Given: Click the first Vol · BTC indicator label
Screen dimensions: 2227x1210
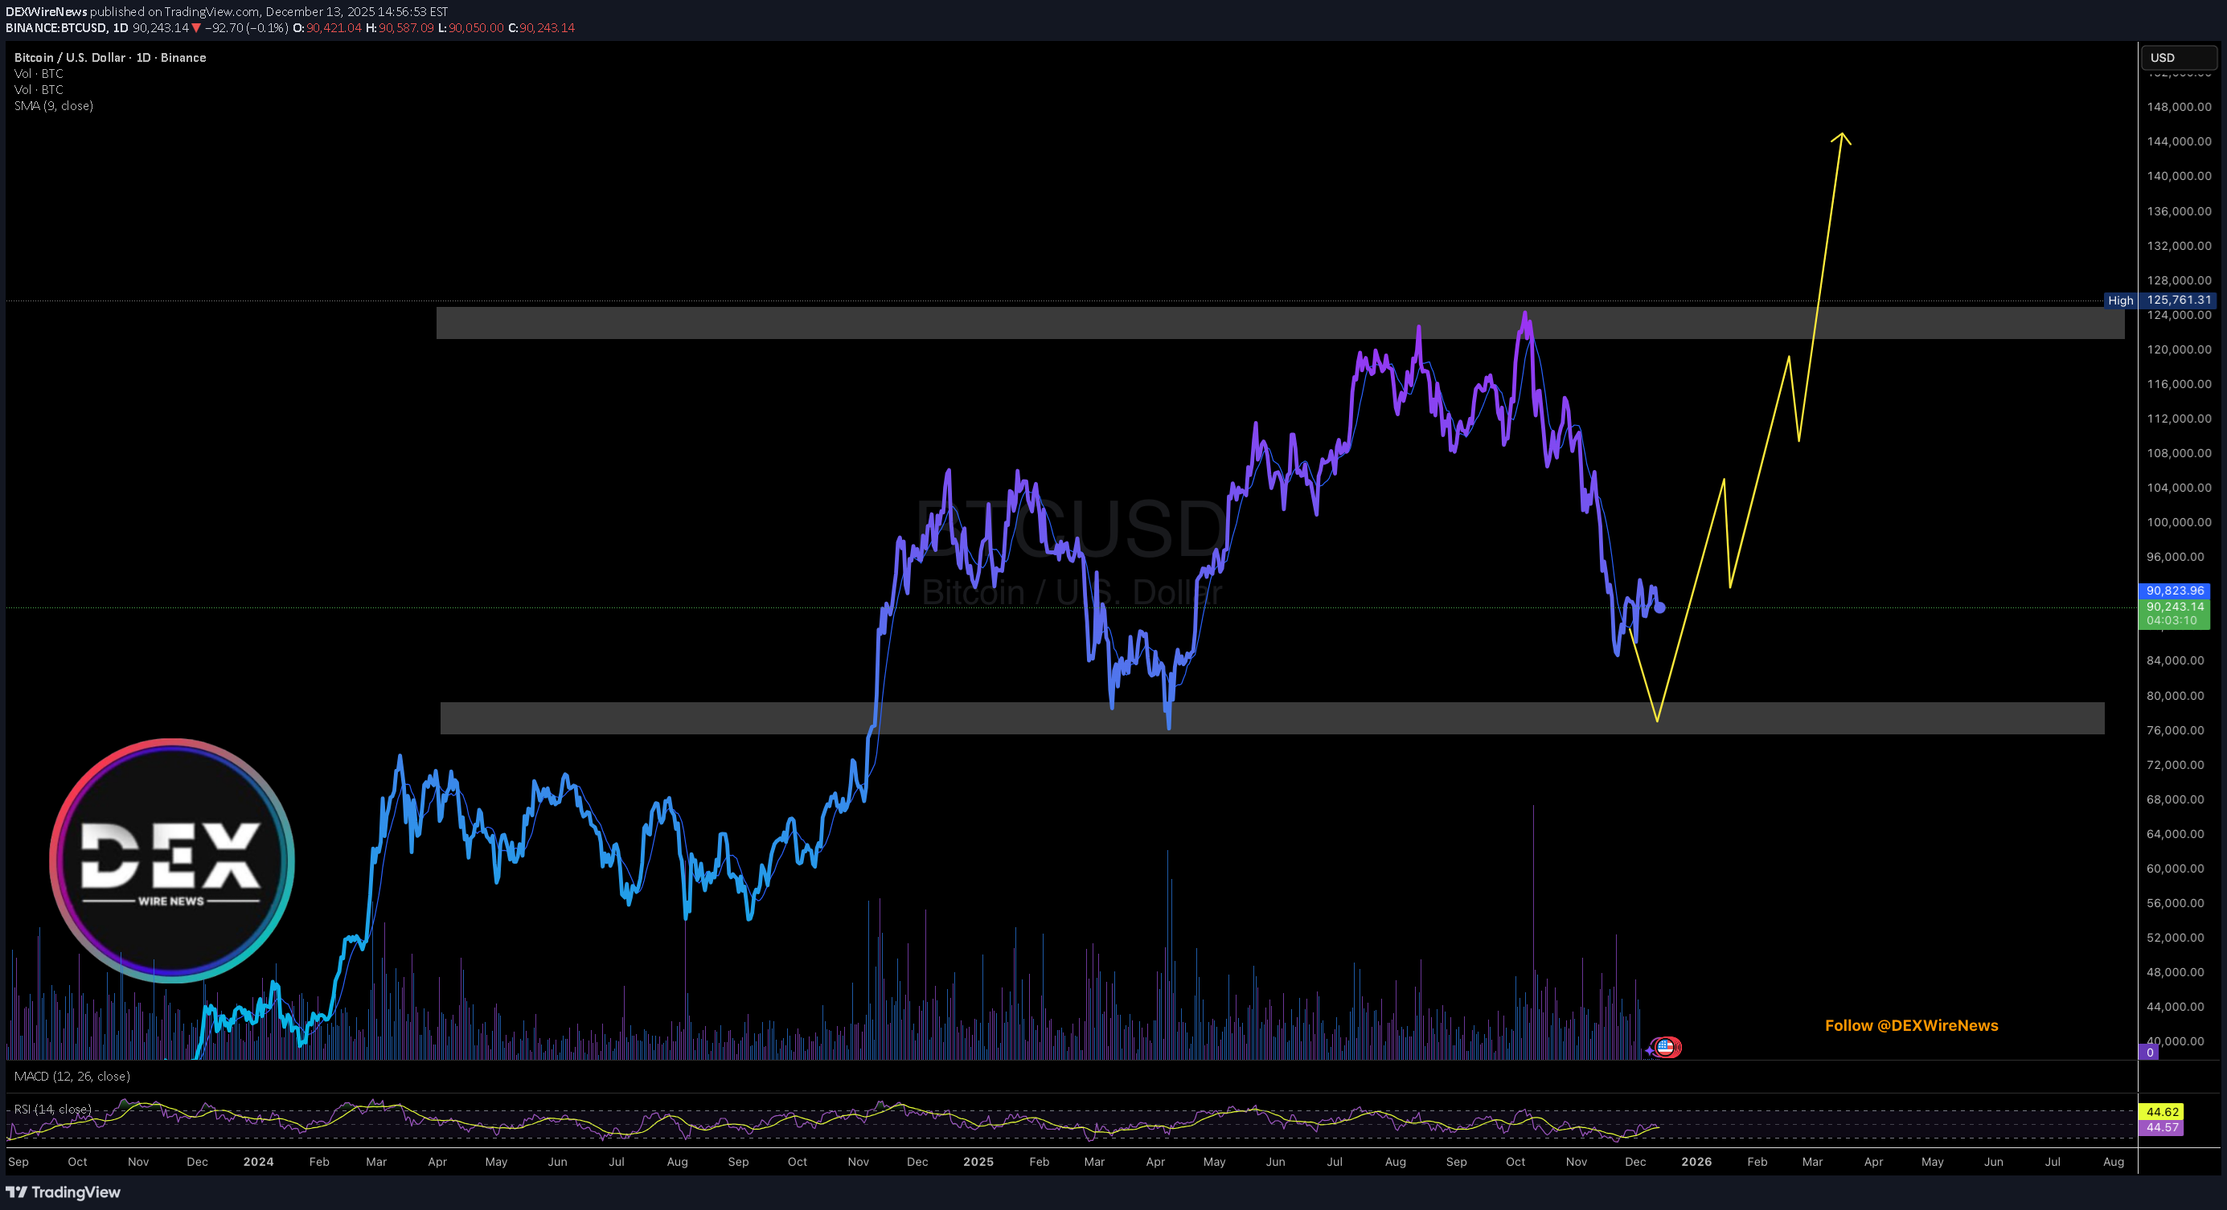Looking at the screenshot, I should [x=39, y=73].
